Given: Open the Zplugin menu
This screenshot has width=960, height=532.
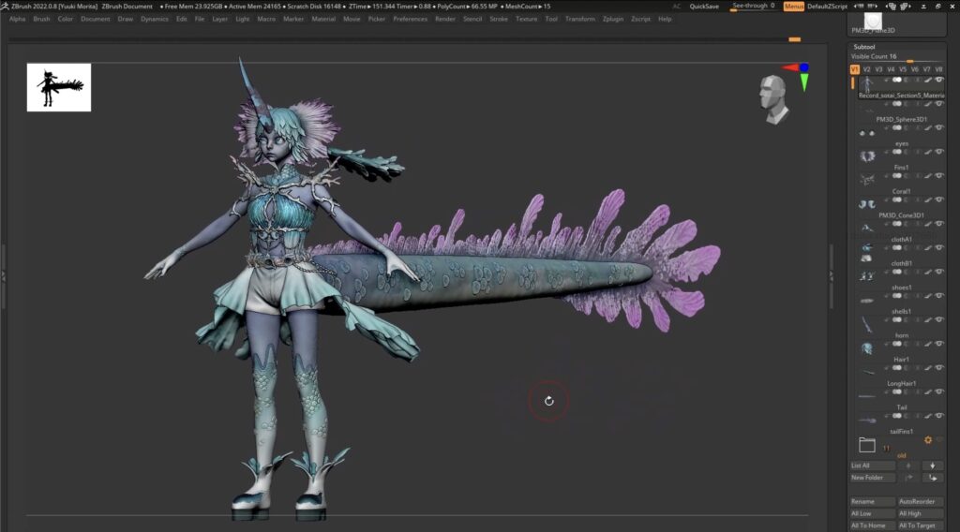Looking at the screenshot, I should point(613,19).
